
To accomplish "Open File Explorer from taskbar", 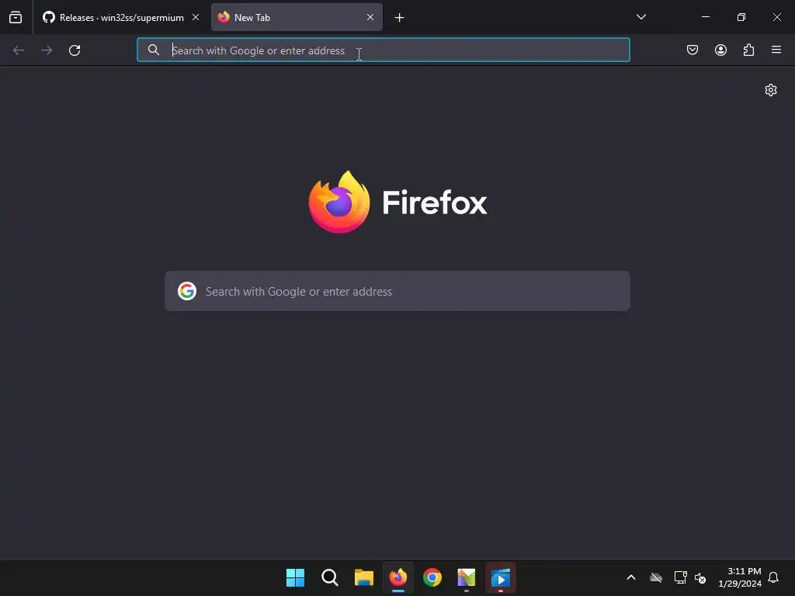I will click(364, 577).
